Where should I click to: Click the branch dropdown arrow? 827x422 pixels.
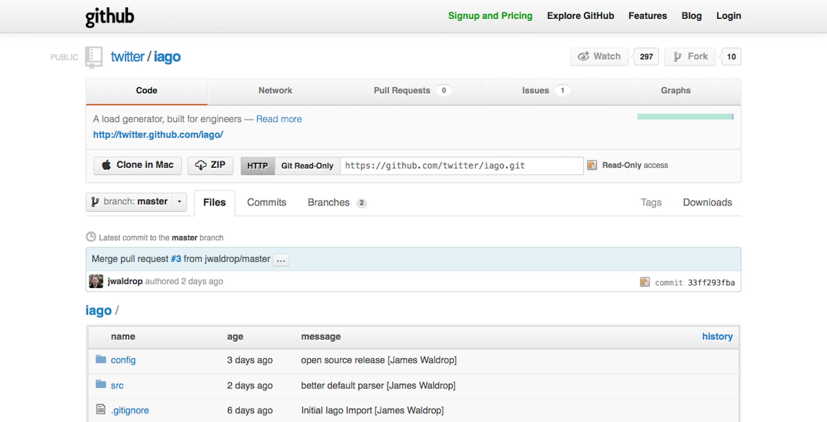(x=179, y=202)
